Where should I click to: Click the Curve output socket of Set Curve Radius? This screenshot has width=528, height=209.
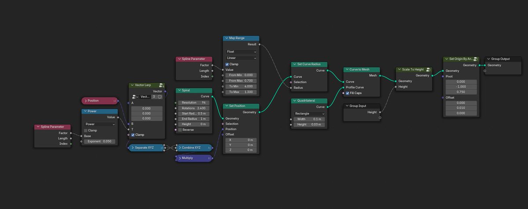tap(327, 70)
